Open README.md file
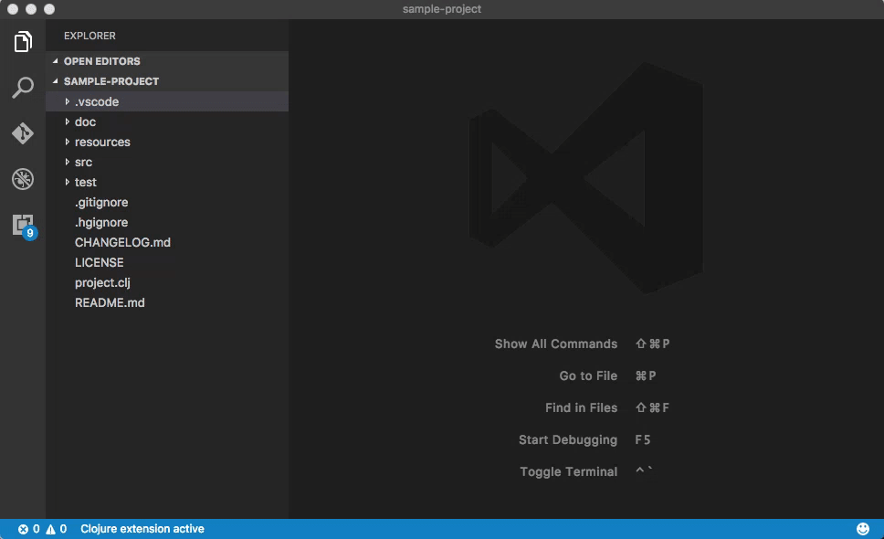 [110, 302]
